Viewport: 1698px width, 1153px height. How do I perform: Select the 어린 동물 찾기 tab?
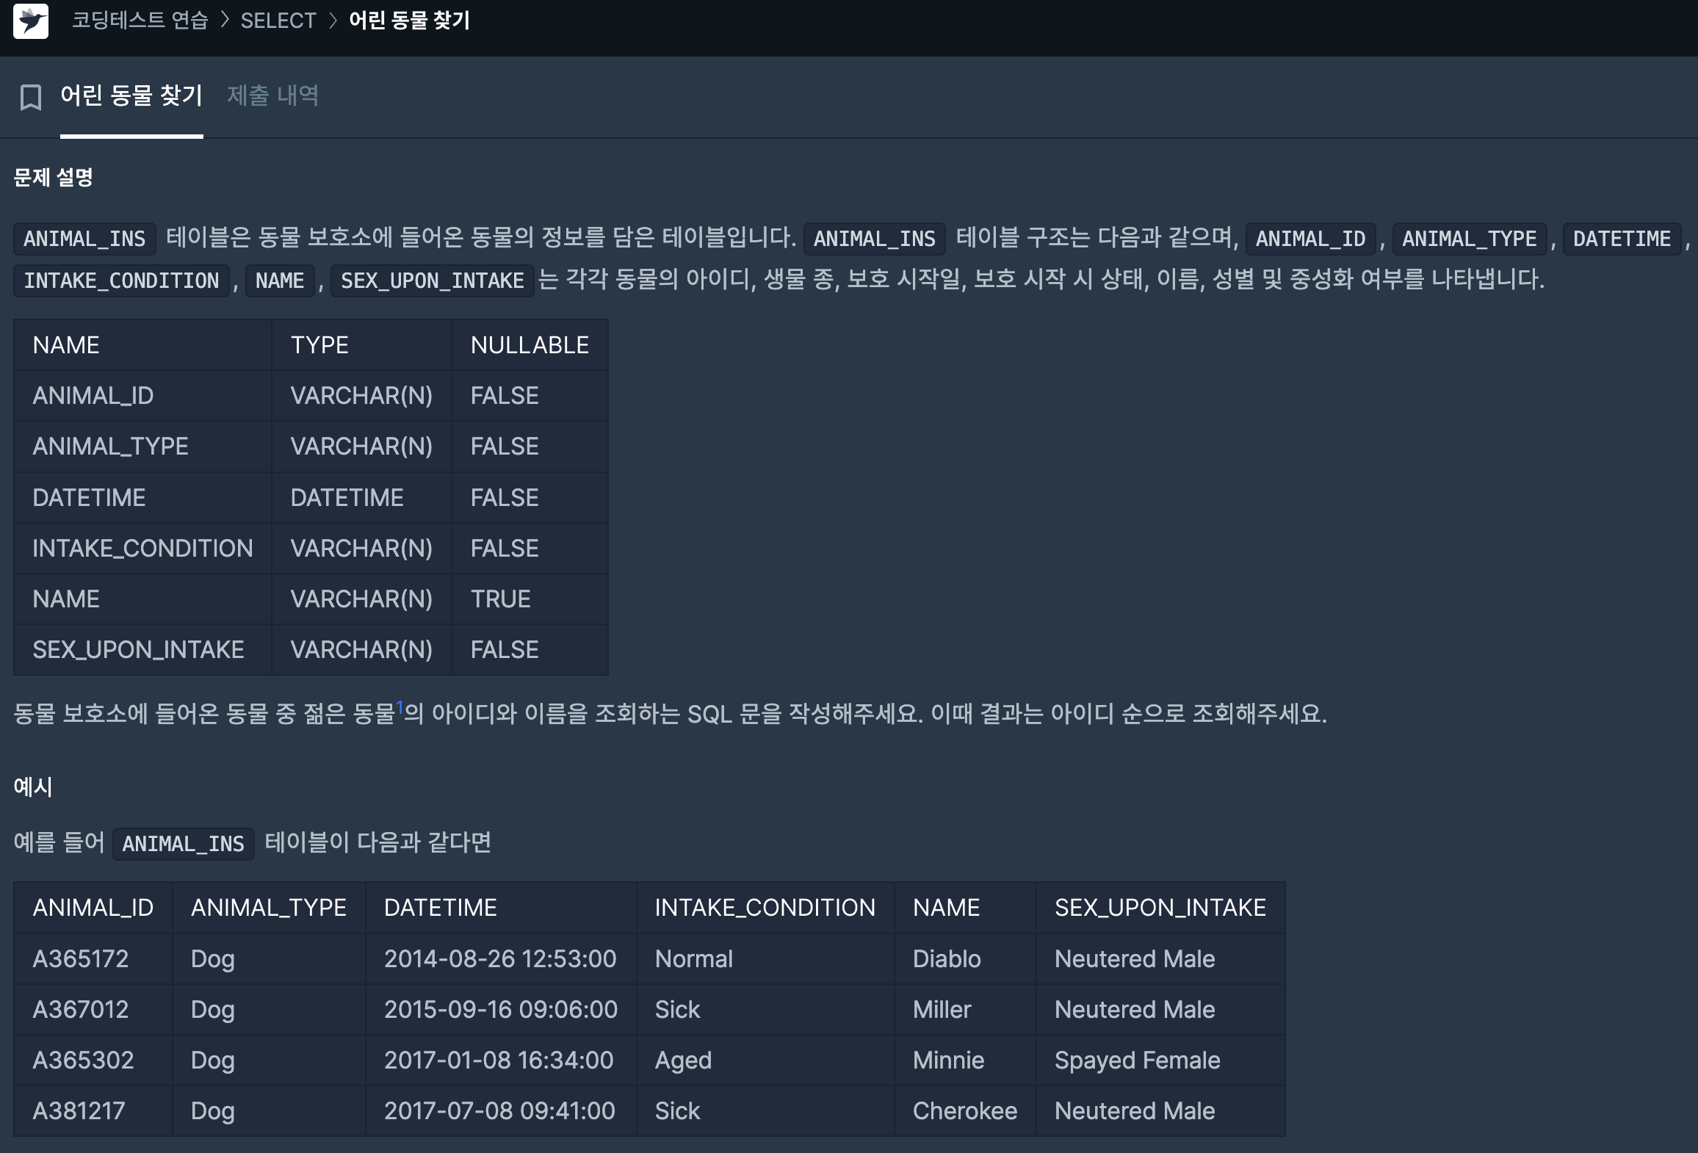pyautogui.click(x=131, y=95)
